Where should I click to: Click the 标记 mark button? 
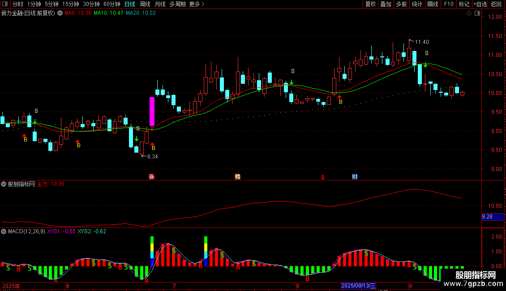[464, 4]
